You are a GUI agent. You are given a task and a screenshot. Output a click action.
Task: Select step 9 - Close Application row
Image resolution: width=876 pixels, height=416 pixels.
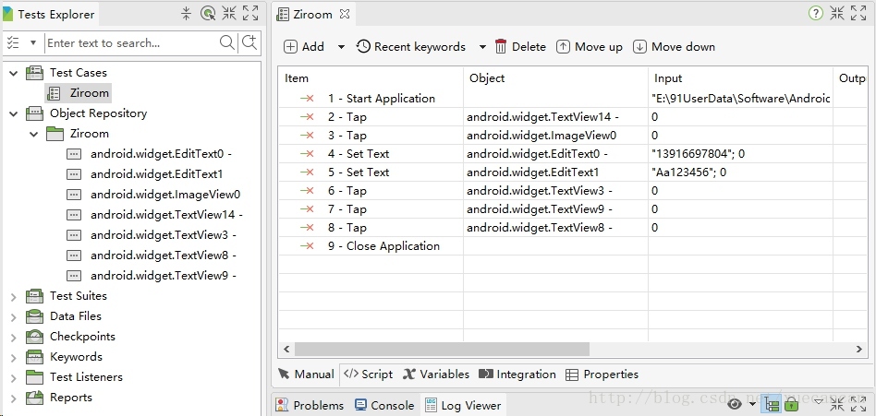pos(572,246)
